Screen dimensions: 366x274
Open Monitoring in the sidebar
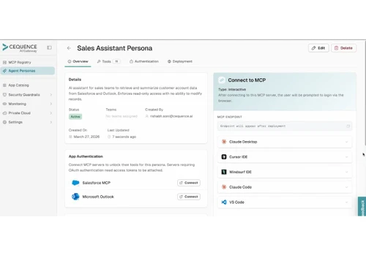click(x=27, y=104)
